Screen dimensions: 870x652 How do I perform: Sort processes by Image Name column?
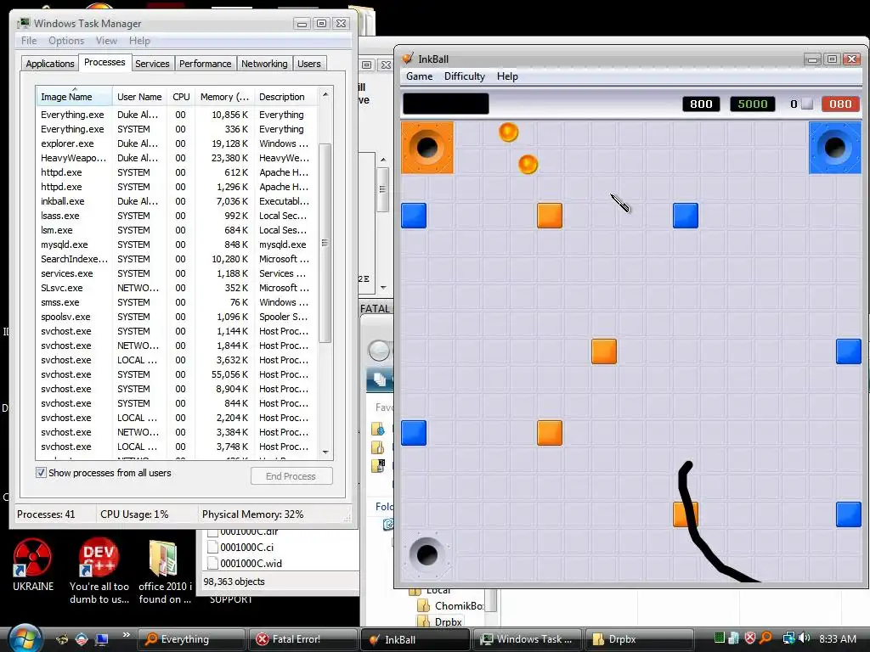coord(75,97)
